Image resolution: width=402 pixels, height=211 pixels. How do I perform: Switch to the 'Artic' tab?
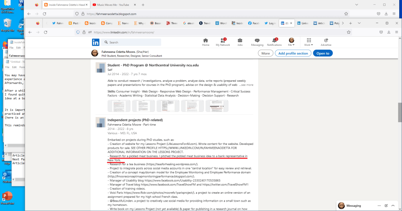(x=319, y=23)
